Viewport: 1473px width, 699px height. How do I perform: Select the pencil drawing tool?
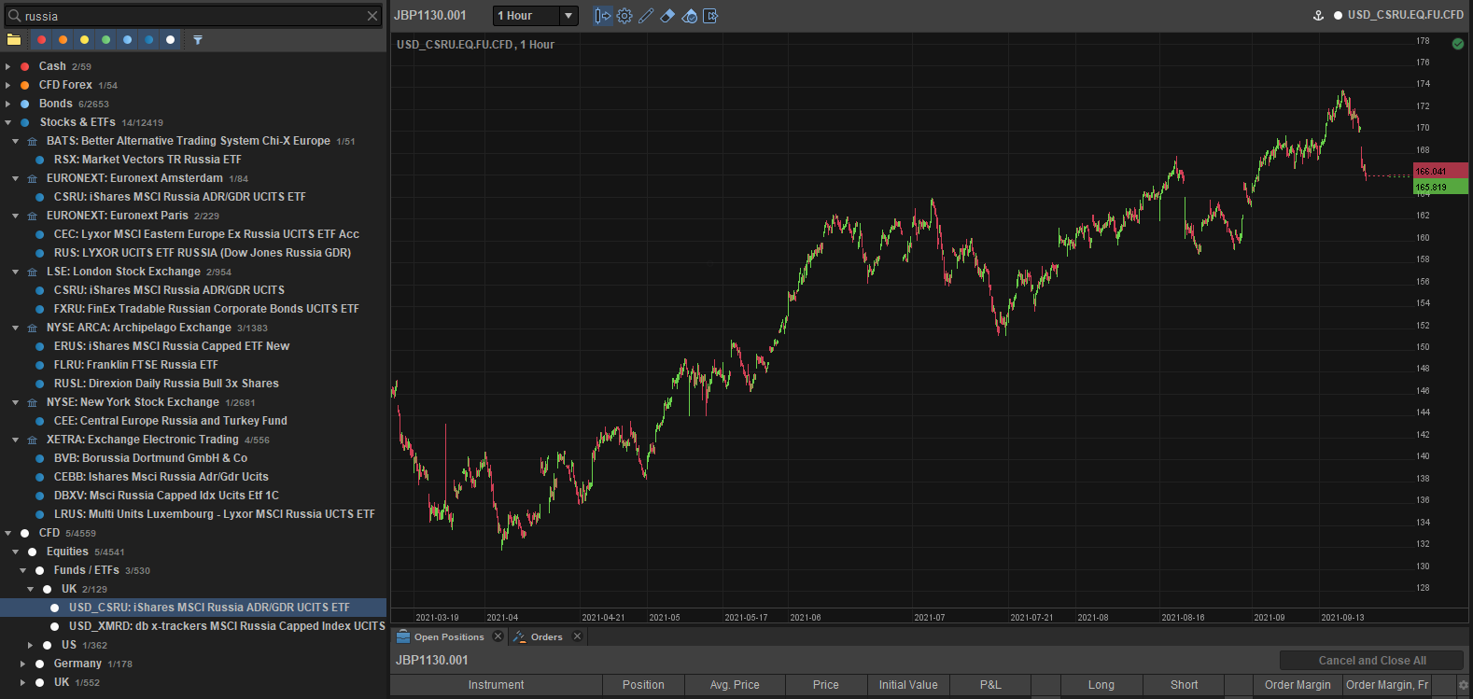pyautogui.click(x=646, y=16)
